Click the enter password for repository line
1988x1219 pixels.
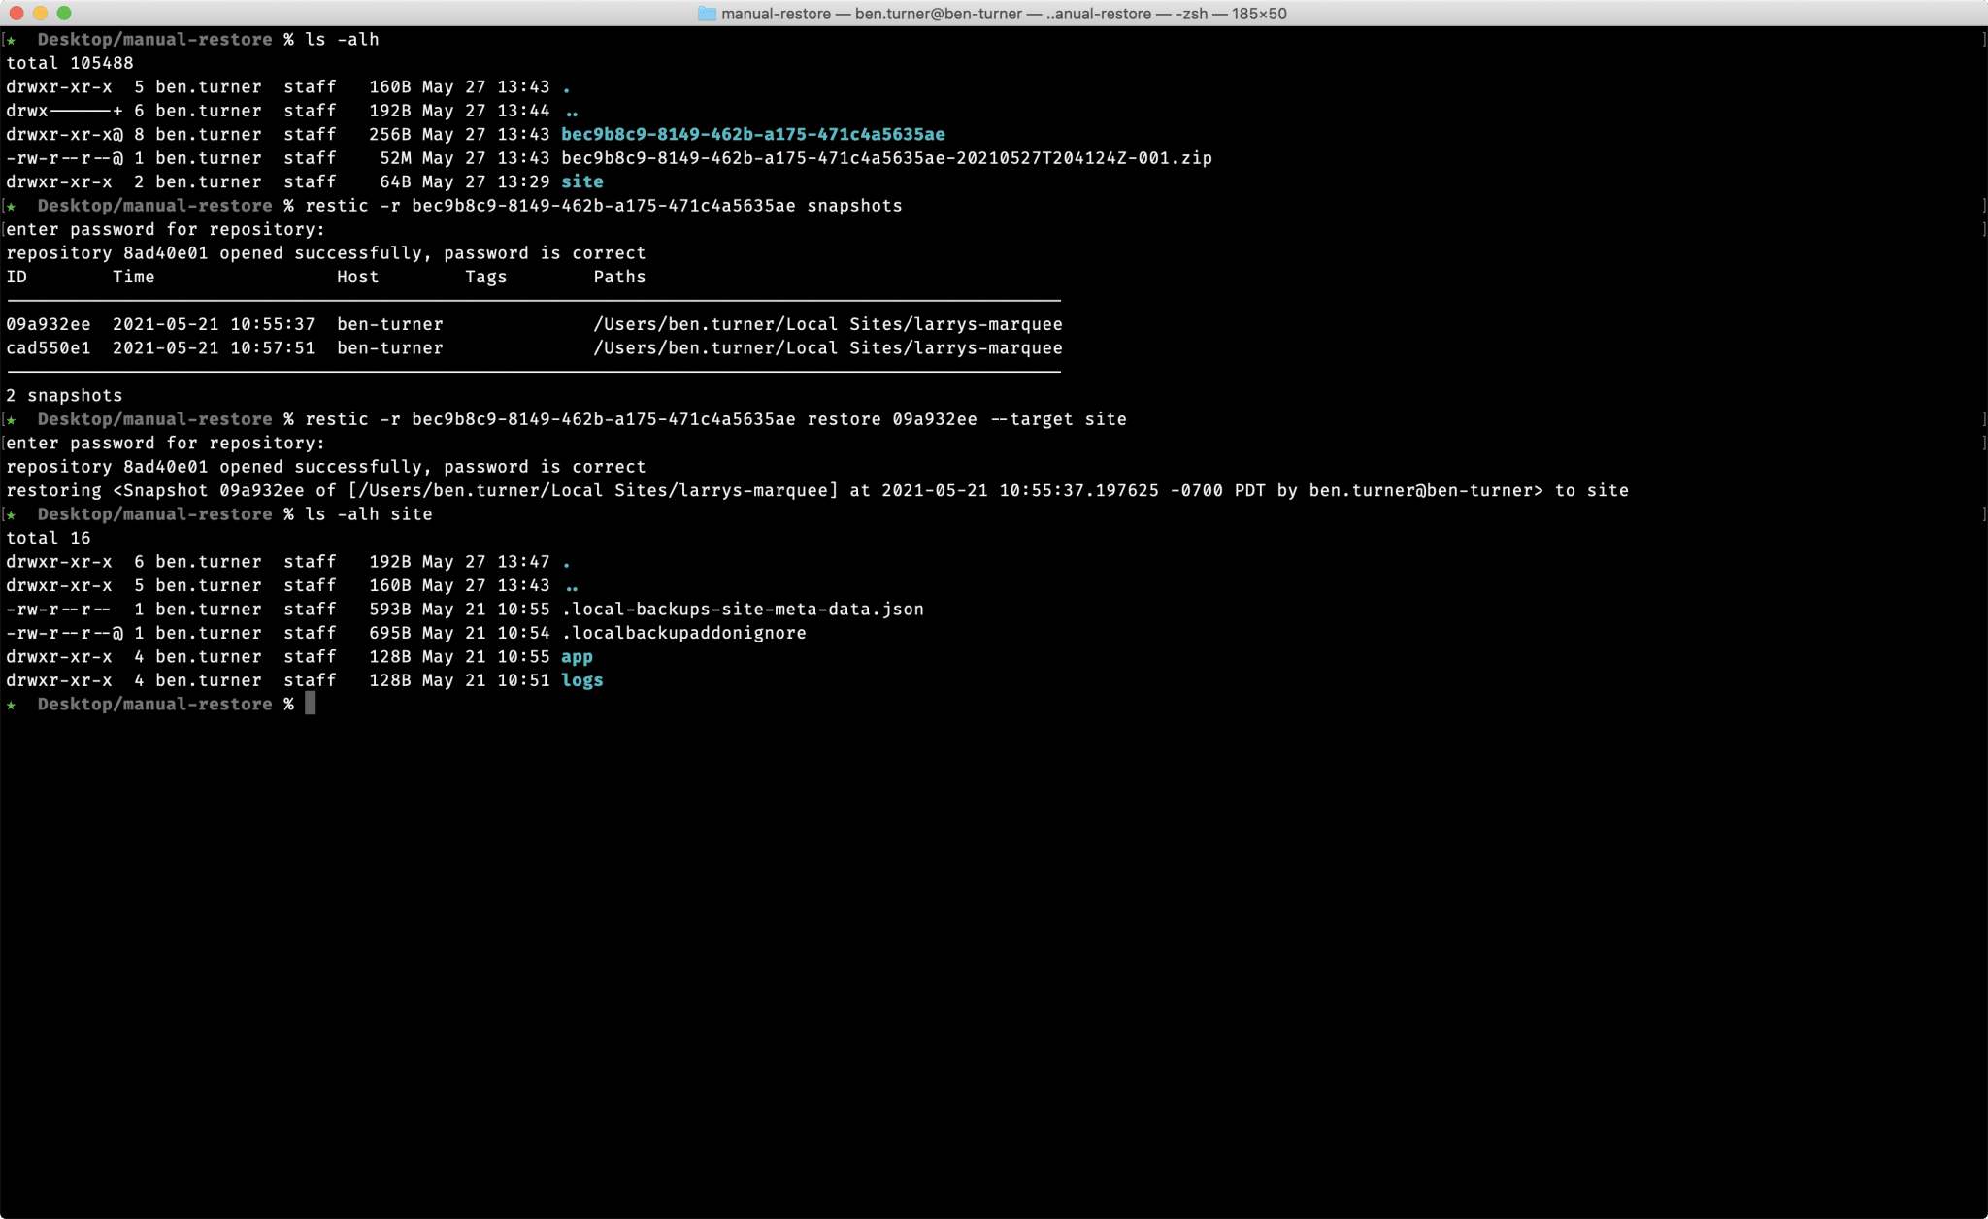[x=165, y=229]
